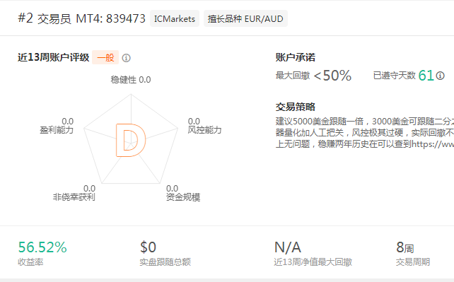This screenshot has height=282, width=454.
Task: Click the 账户承诺 heading
Action: tap(296, 57)
